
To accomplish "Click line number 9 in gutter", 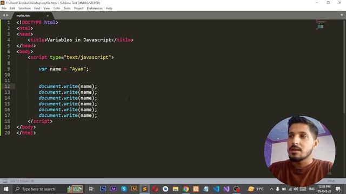I will pos(9,69).
